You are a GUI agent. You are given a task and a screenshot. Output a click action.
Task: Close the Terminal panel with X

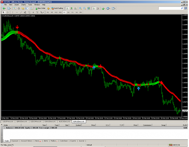click(x=2, y=125)
